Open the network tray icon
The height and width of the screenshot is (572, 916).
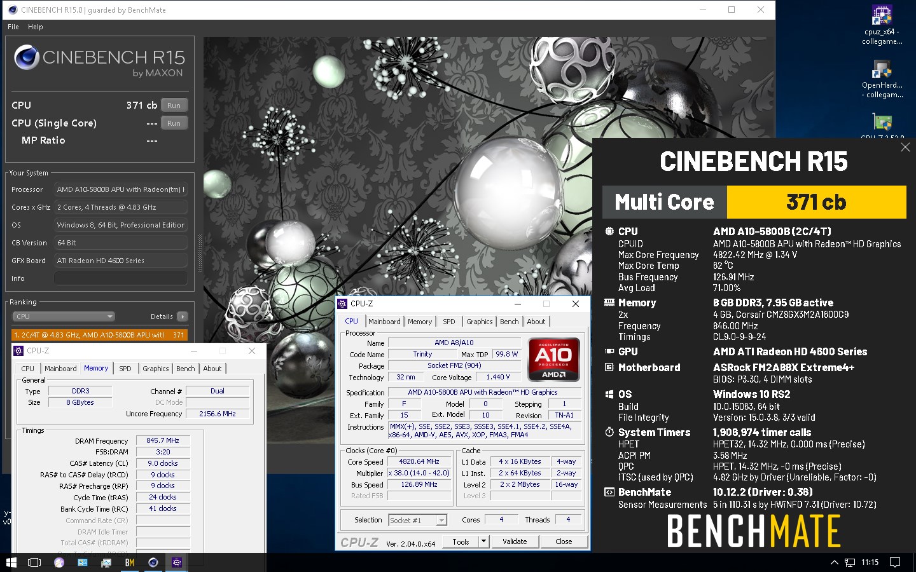(x=850, y=562)
